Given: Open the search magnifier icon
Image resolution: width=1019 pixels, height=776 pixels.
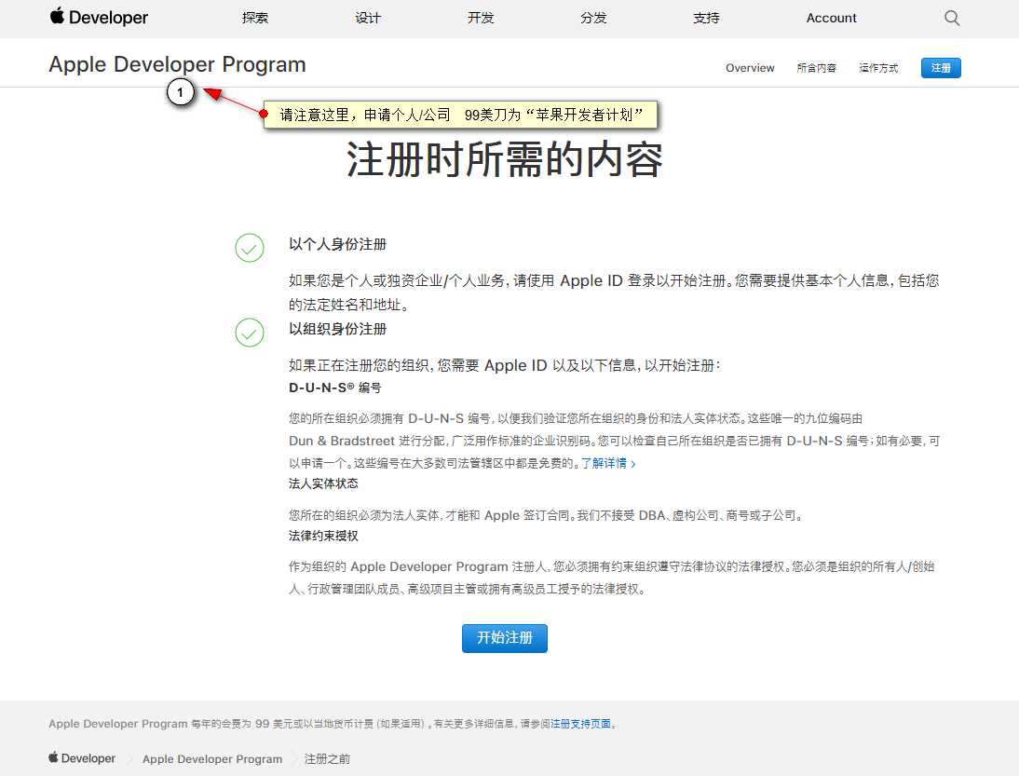Looking at the screenshot, I should (951, 18).
